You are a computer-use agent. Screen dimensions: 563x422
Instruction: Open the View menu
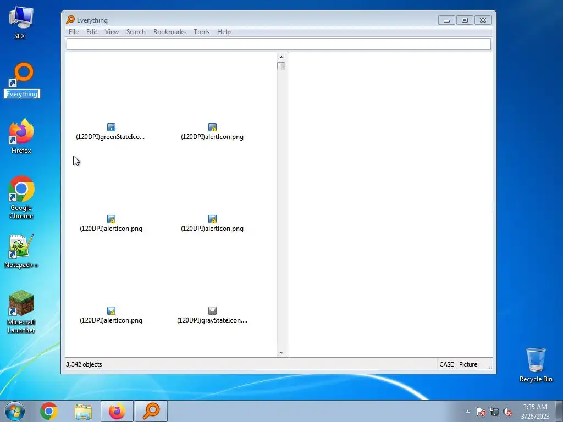(112, 31)
